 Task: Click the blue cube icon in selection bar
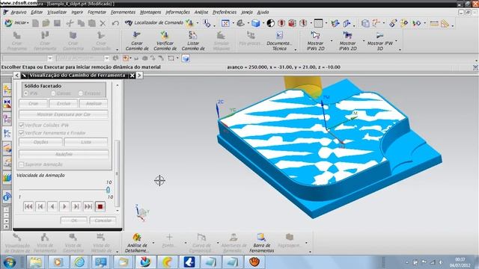pyautogui.click(x=186, y=58)
